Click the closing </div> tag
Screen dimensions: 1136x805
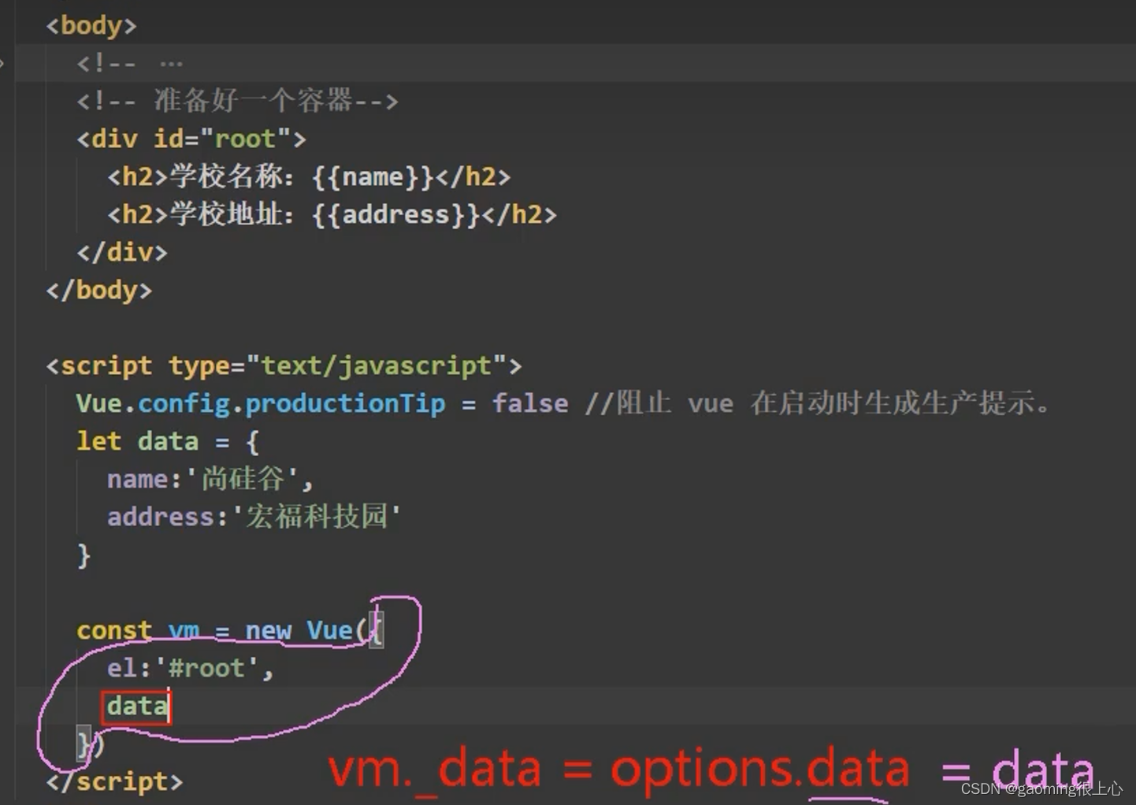tap(122, 253)
